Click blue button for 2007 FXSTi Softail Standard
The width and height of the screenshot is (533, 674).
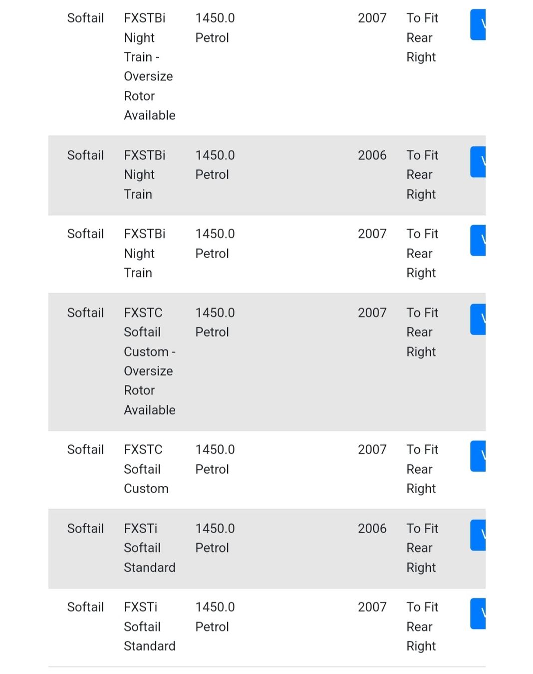(x=478, y=614)
